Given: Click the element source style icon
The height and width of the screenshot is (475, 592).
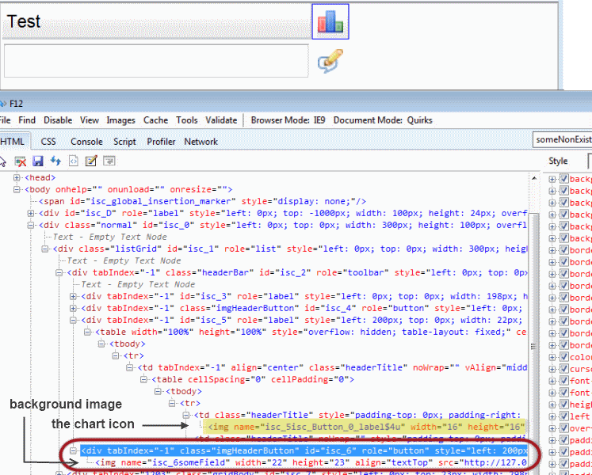Looking at the screenshot, I should coord(73,161).
